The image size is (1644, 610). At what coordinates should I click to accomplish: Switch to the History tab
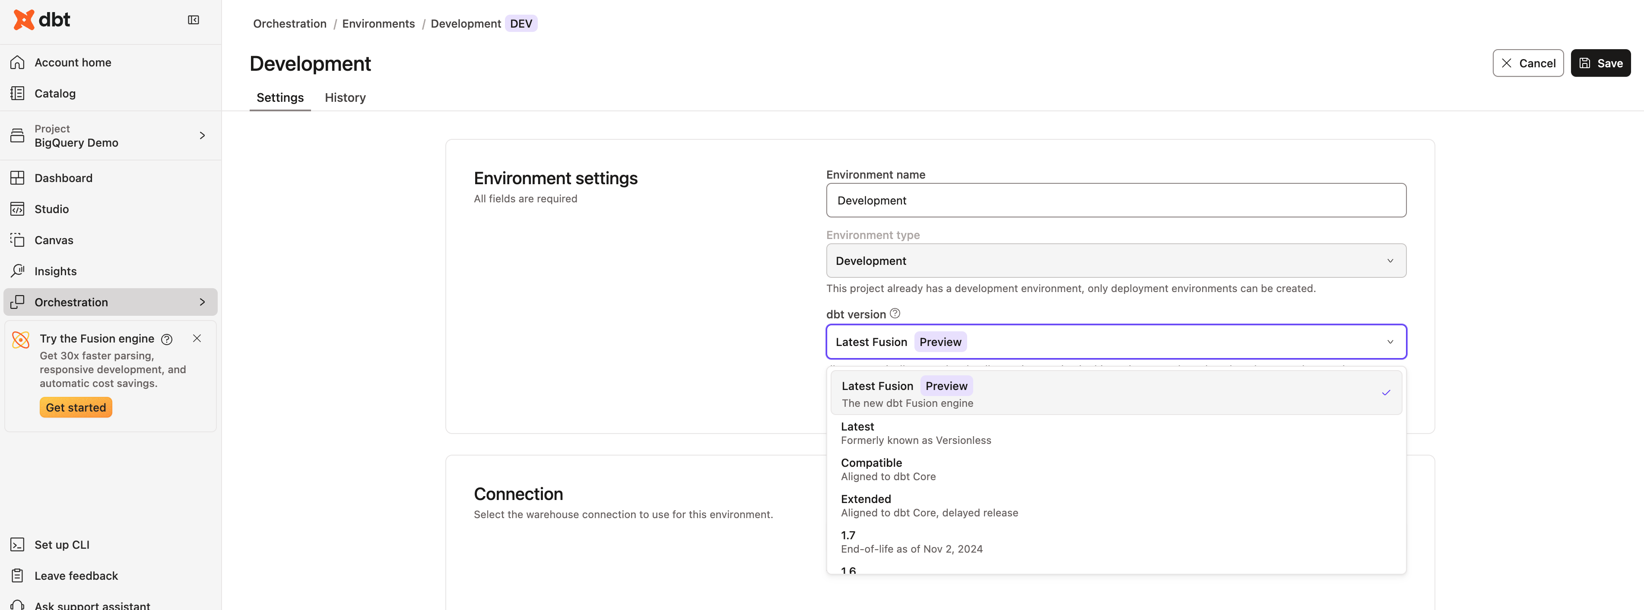coord(345,97)
